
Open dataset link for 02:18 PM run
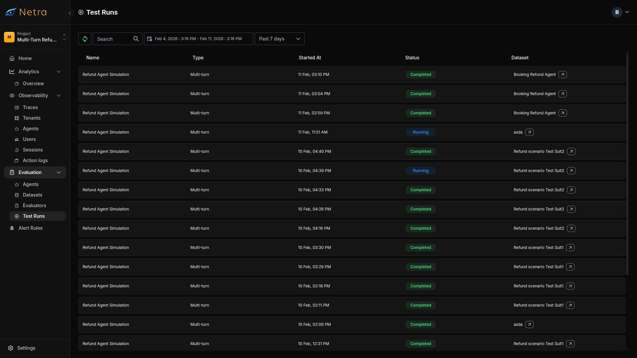[570, 286]
